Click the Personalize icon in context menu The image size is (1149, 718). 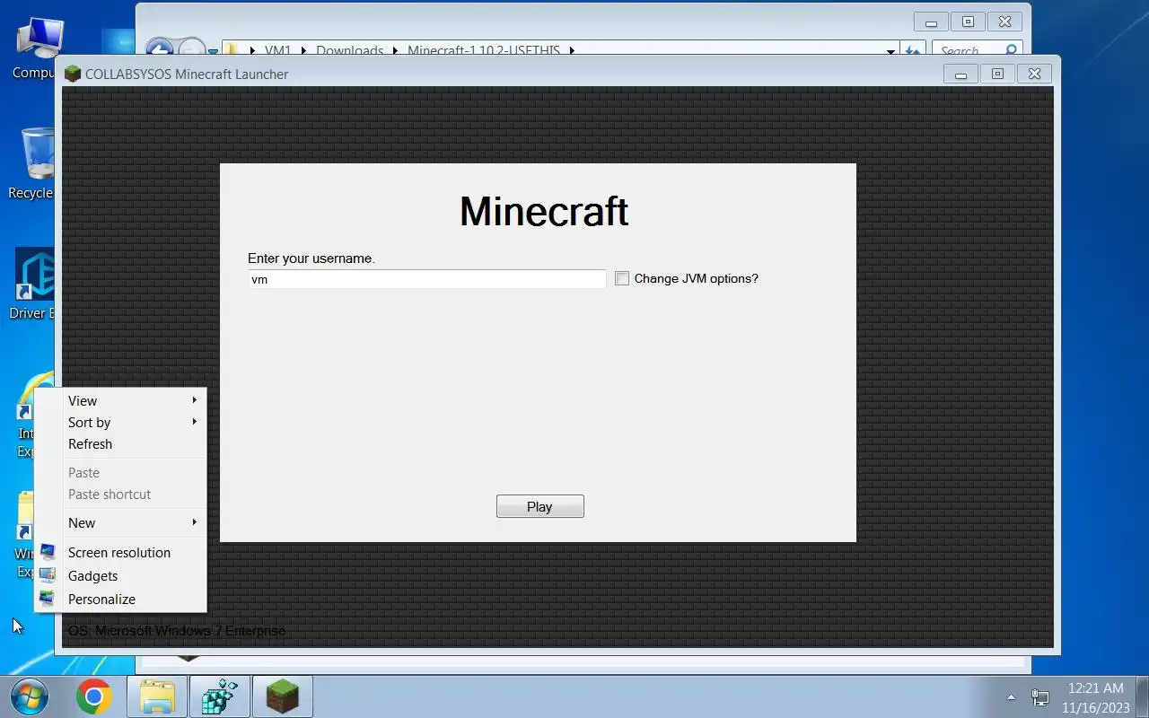pyautogui.click(x=48, y=599)
